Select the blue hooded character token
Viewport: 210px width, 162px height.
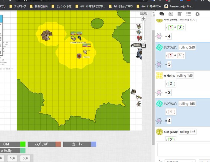(x=79, y=38)
